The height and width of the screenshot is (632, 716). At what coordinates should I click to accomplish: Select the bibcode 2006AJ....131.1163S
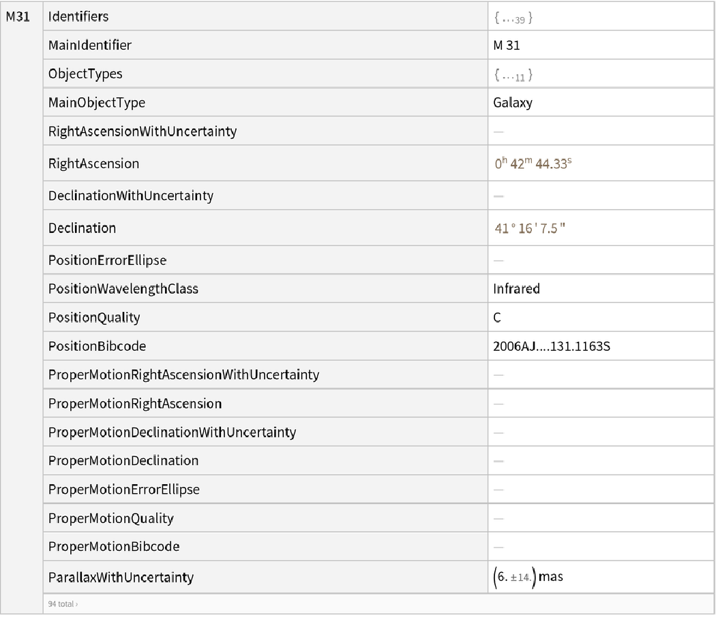[x=551, y=346]
